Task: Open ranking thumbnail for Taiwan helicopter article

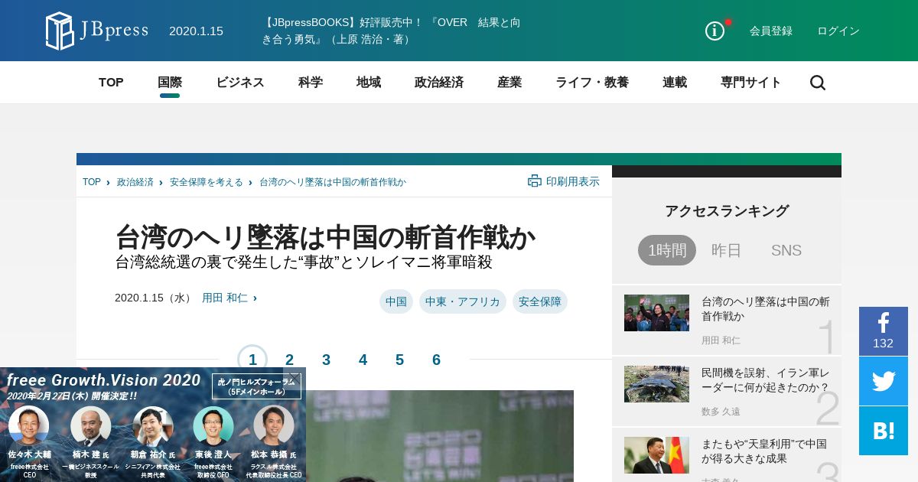Action: click(656, 313)
